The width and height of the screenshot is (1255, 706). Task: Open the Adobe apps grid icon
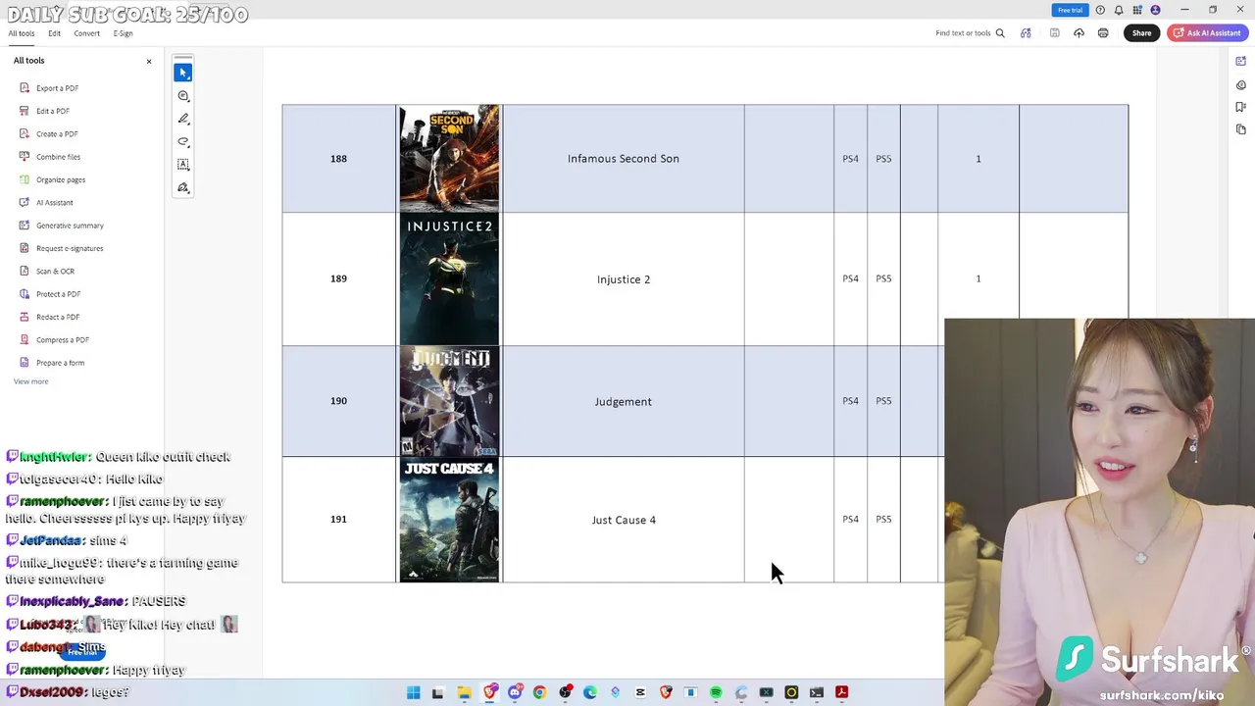point(1137,10)
